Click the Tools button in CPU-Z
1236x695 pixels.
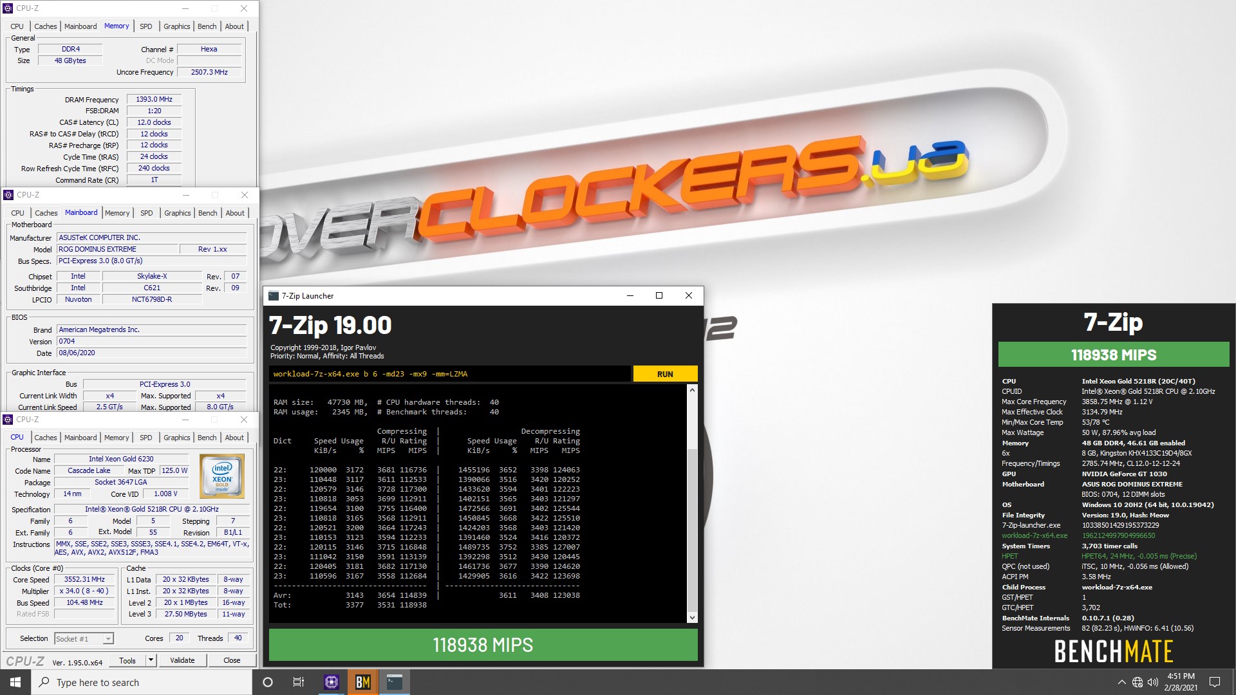coord(127,660)
